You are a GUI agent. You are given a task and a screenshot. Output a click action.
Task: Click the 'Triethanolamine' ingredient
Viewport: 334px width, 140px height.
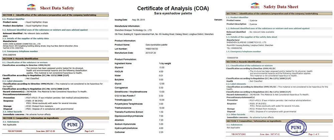tap(123, 108)
